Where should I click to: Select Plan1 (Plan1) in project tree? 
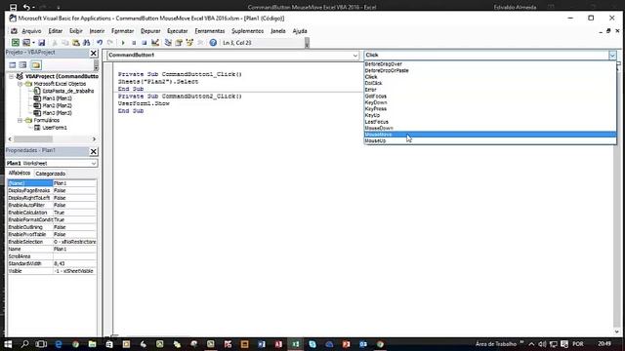[57, 98]
